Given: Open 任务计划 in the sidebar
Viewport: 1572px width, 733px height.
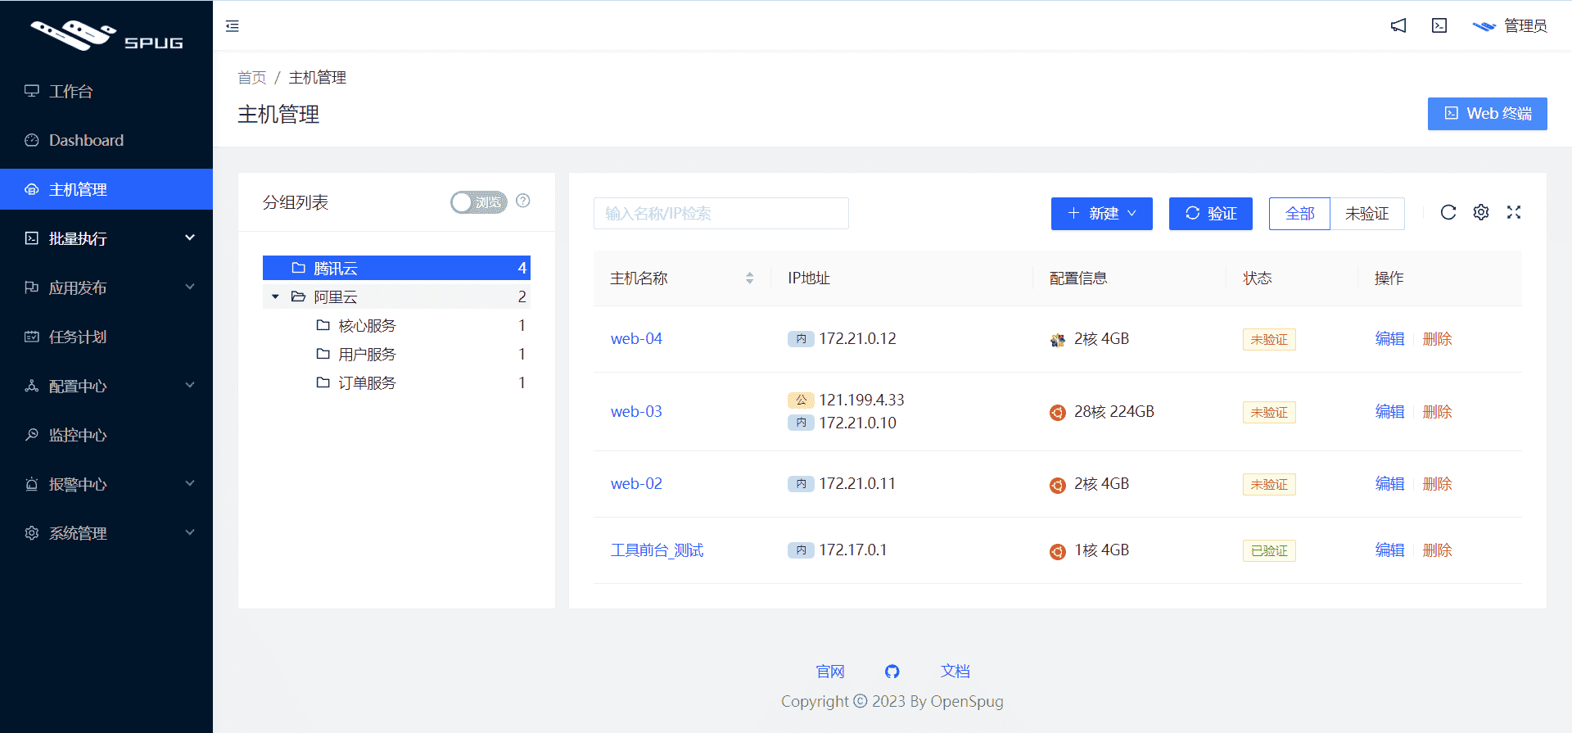Looking at the screenshot, I should [106, 337].
